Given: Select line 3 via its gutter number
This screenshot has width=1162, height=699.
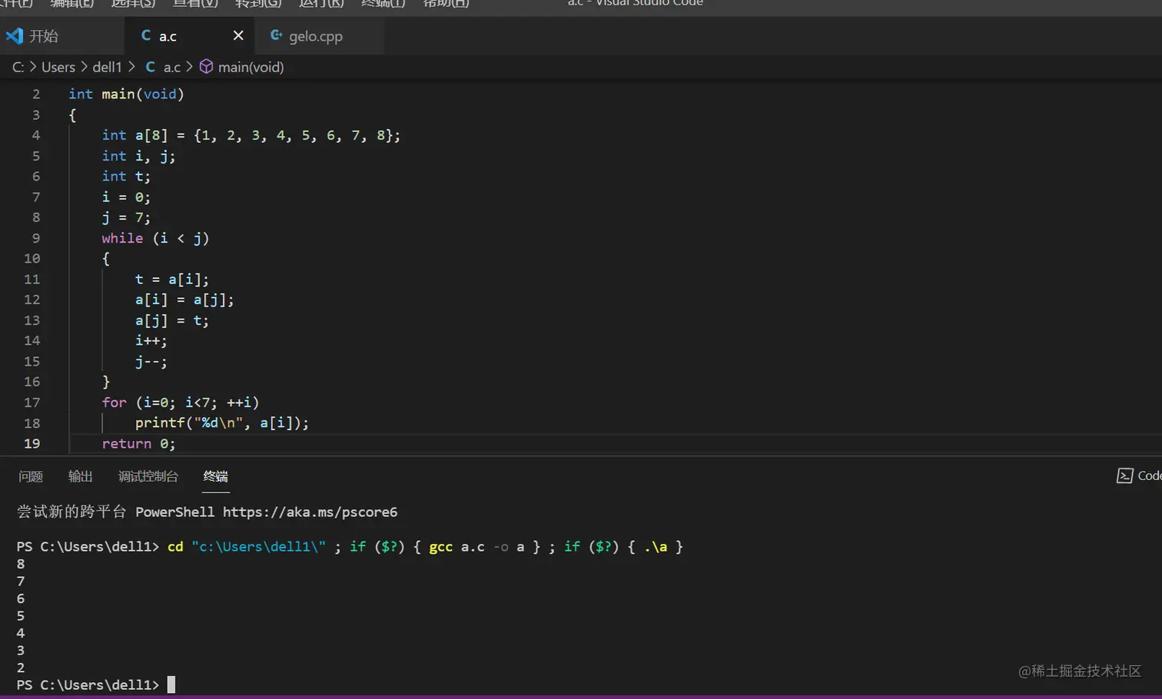Looking at the screenshot, I should [36, 115].
